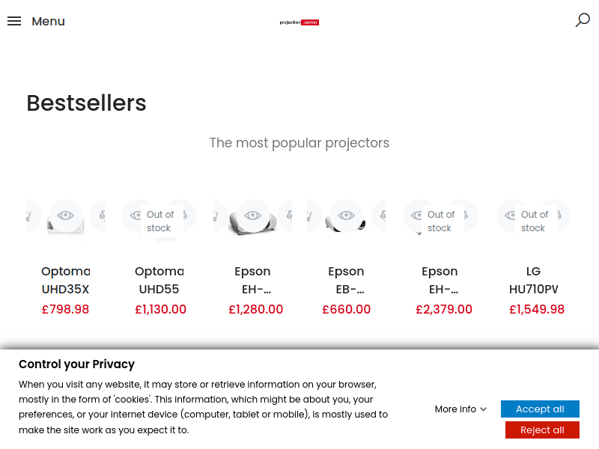This screenshot has width=599, height=449.
Task: Quick view the Epson £660.00 projector
Action: coord(346,216)
